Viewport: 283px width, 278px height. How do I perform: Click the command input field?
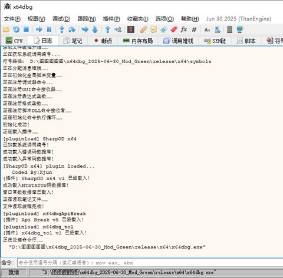(150, 263)
